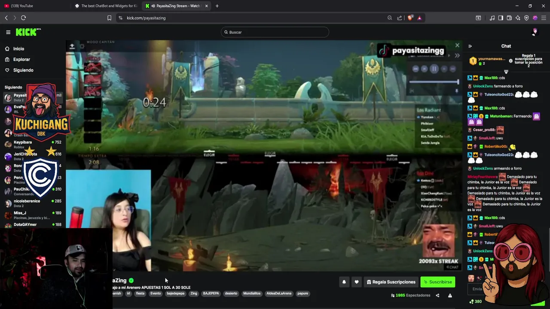Click the verified badge beside PayasitaZing name

coord(131,280)
